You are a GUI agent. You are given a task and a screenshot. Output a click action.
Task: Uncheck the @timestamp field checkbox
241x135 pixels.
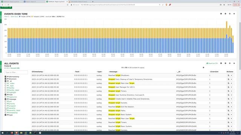pos(6,76)
